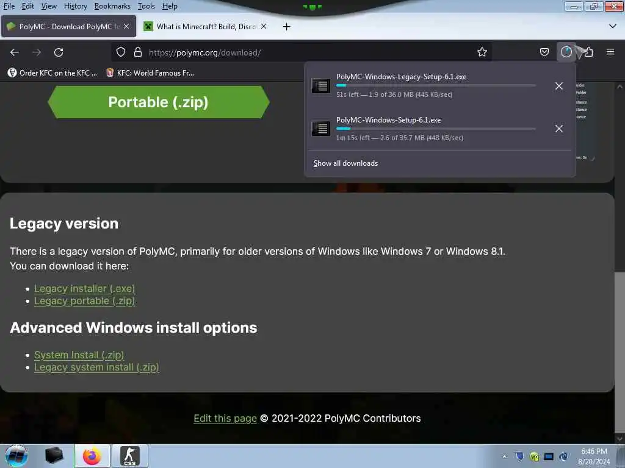Expand the list all tabs chevron
This screenshot has width=625, height=468.
coord(613,26)
